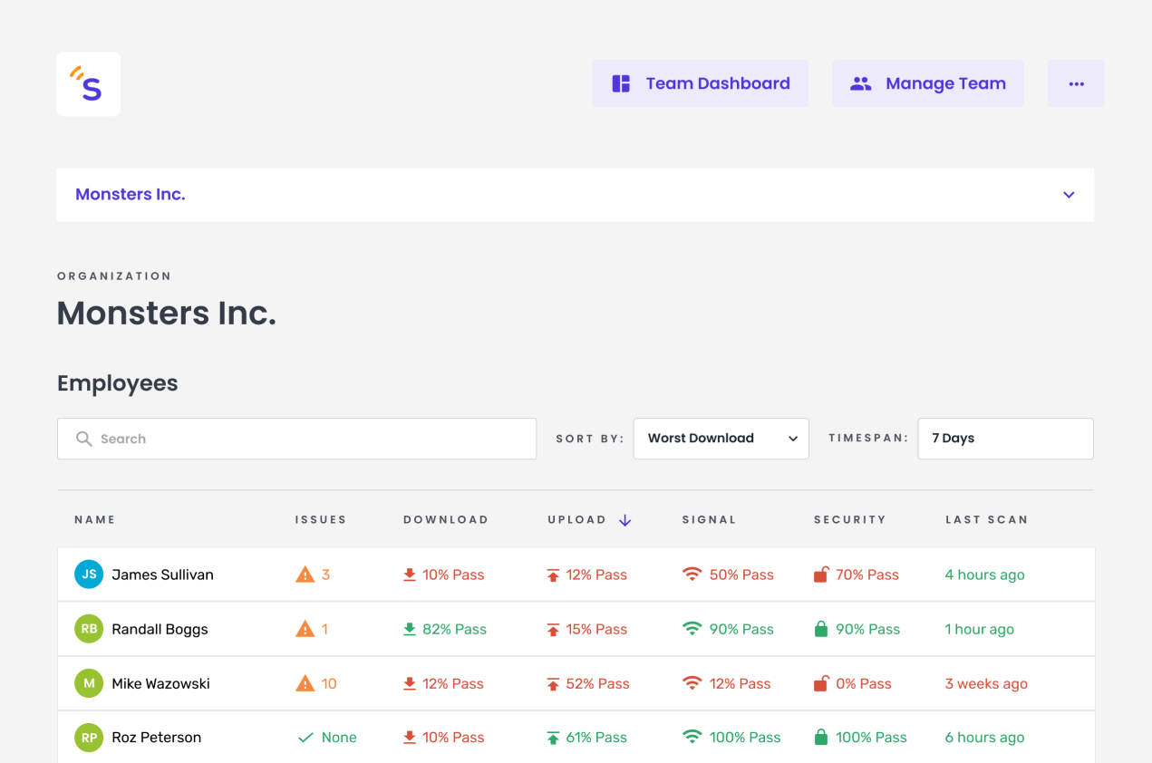This screenshot has height=763, width=1152.
Task: Click James Sullivan's JS avatar
Action: (x=89, y=575)
